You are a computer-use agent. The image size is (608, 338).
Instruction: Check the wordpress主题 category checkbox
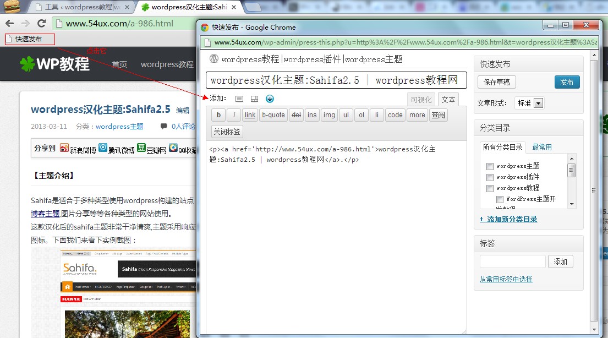[x=490, y=166]
